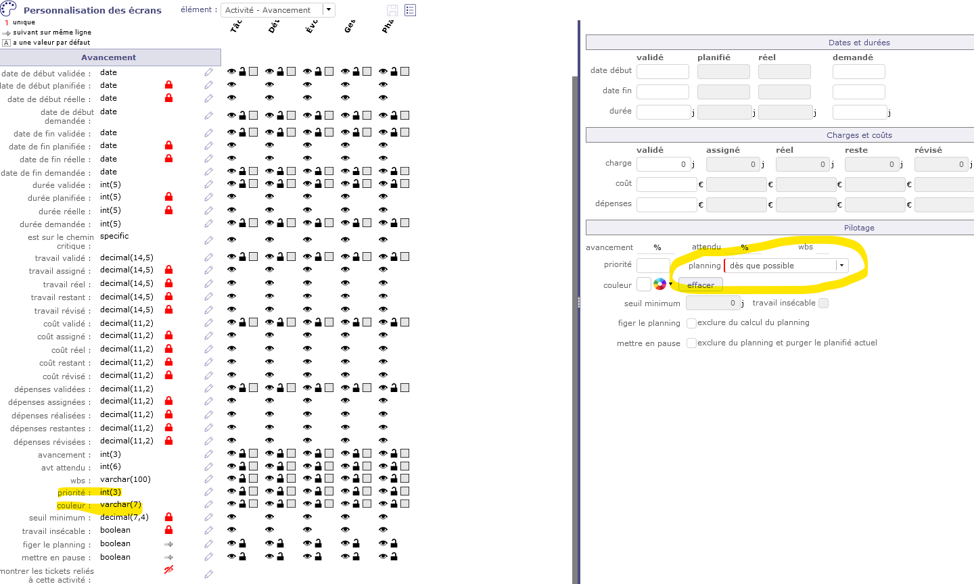
Task: Toggle the eye for 'date de fin réelle' in Évo column
Action: pyautogui.click(x=307, y=159)
